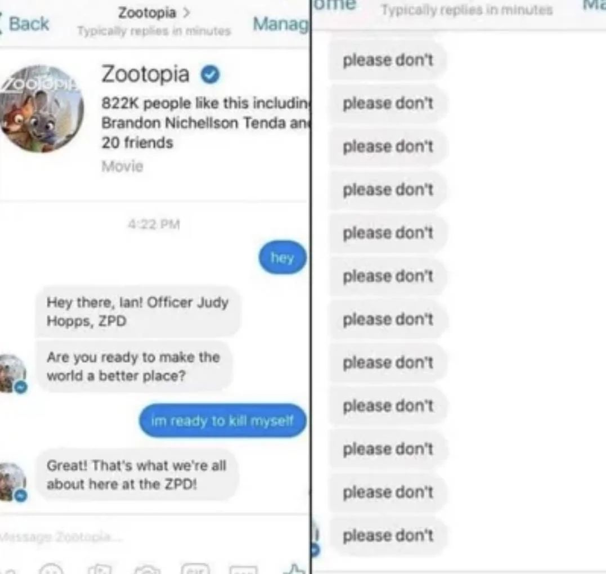Tap the emoji smiley icon
Screen dimensions: 606x574
click(x=51, y=569)
